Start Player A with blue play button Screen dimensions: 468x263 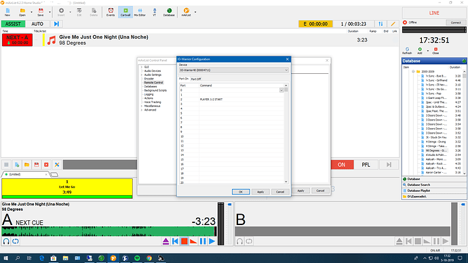coord(212,241)
